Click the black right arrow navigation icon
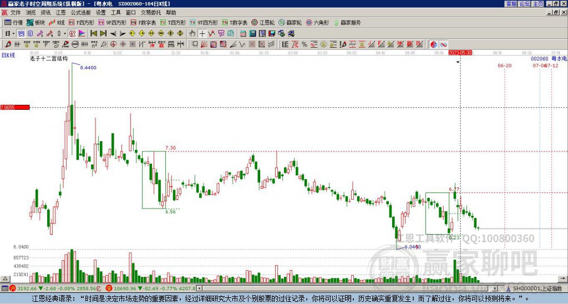568x304 pixels. click(x=123, y=33)
